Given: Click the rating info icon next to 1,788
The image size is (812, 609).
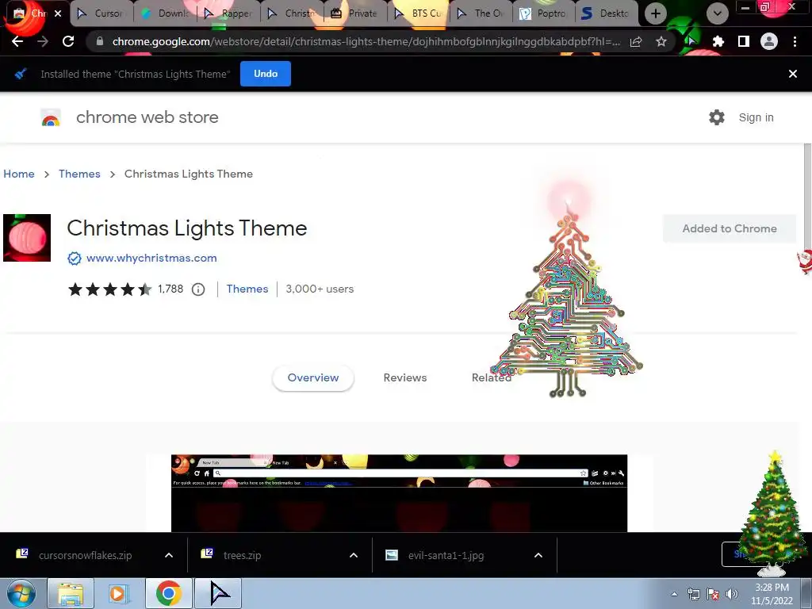Looking at the screenshot, I should click(197, 289).
